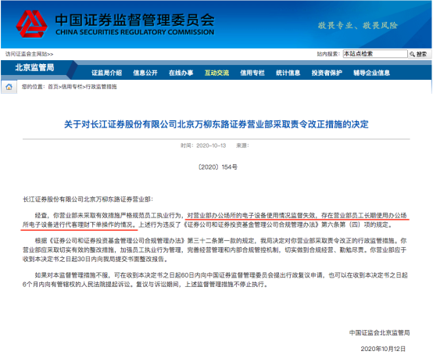
Task: Click the 北京监管局 section header
Action: pyautogui.click(x=34, y=68)
